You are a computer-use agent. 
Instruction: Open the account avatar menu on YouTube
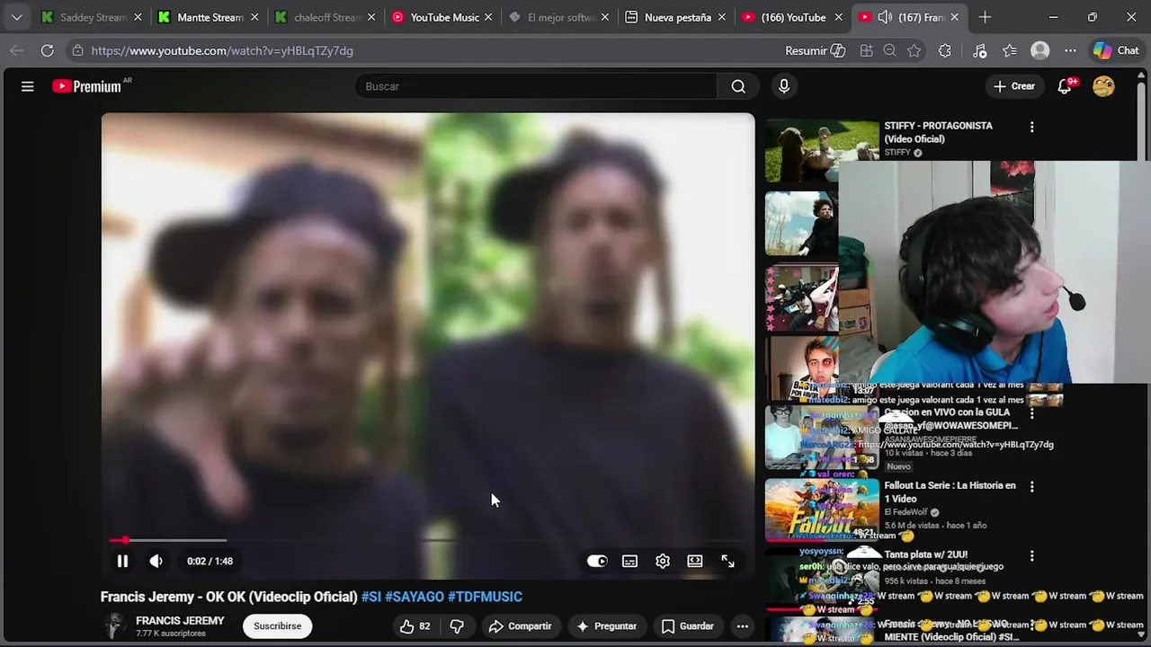(x=1103, y=86)
